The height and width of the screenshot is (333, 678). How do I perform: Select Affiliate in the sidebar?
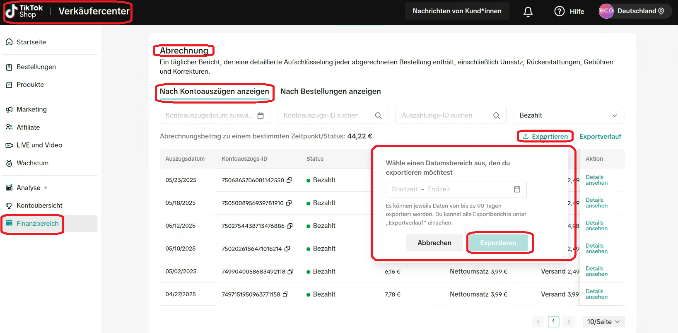coord(28,127)
